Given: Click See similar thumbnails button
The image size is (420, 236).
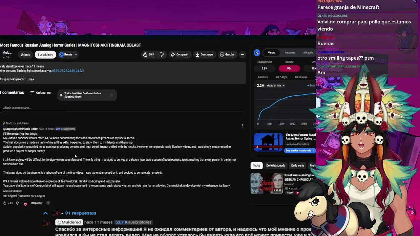Looking at the screenshot, I should [x=300, y=150].
